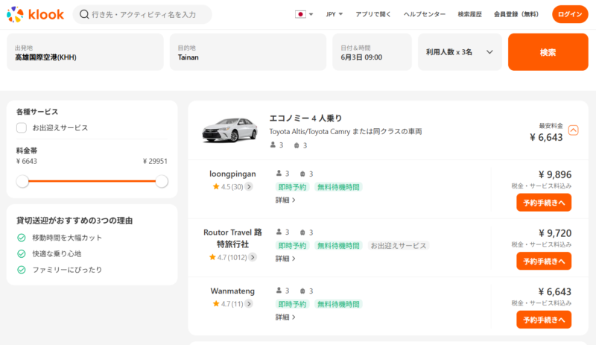Image resolution: width=596 pixels, height=345 pixels.
Task: Click the loongpingan provider name
Action: click(x=232, y=174)
